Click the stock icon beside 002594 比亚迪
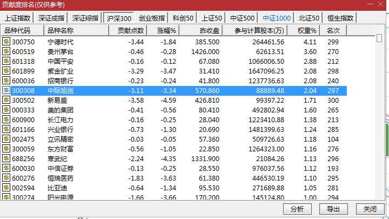Image resolution: width=389 pixels, height=219 pixels. click(x=6, y=188)
